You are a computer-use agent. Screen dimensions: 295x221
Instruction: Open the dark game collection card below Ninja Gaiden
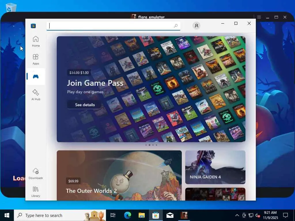click(215, 194)
